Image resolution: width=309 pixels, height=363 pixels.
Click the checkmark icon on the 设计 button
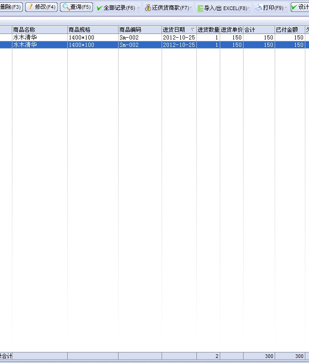coord(294,7)
